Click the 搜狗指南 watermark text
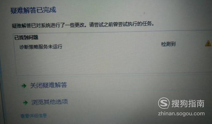This screenshot has width=212, height=124. pyautogui.click(x=188, y=104)
